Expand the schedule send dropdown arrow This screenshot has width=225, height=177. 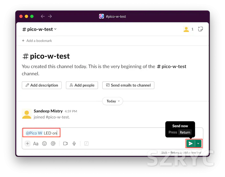click(x=198, y=144)
